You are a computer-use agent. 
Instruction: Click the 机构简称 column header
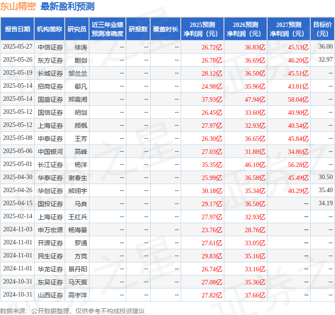[49, 29]
